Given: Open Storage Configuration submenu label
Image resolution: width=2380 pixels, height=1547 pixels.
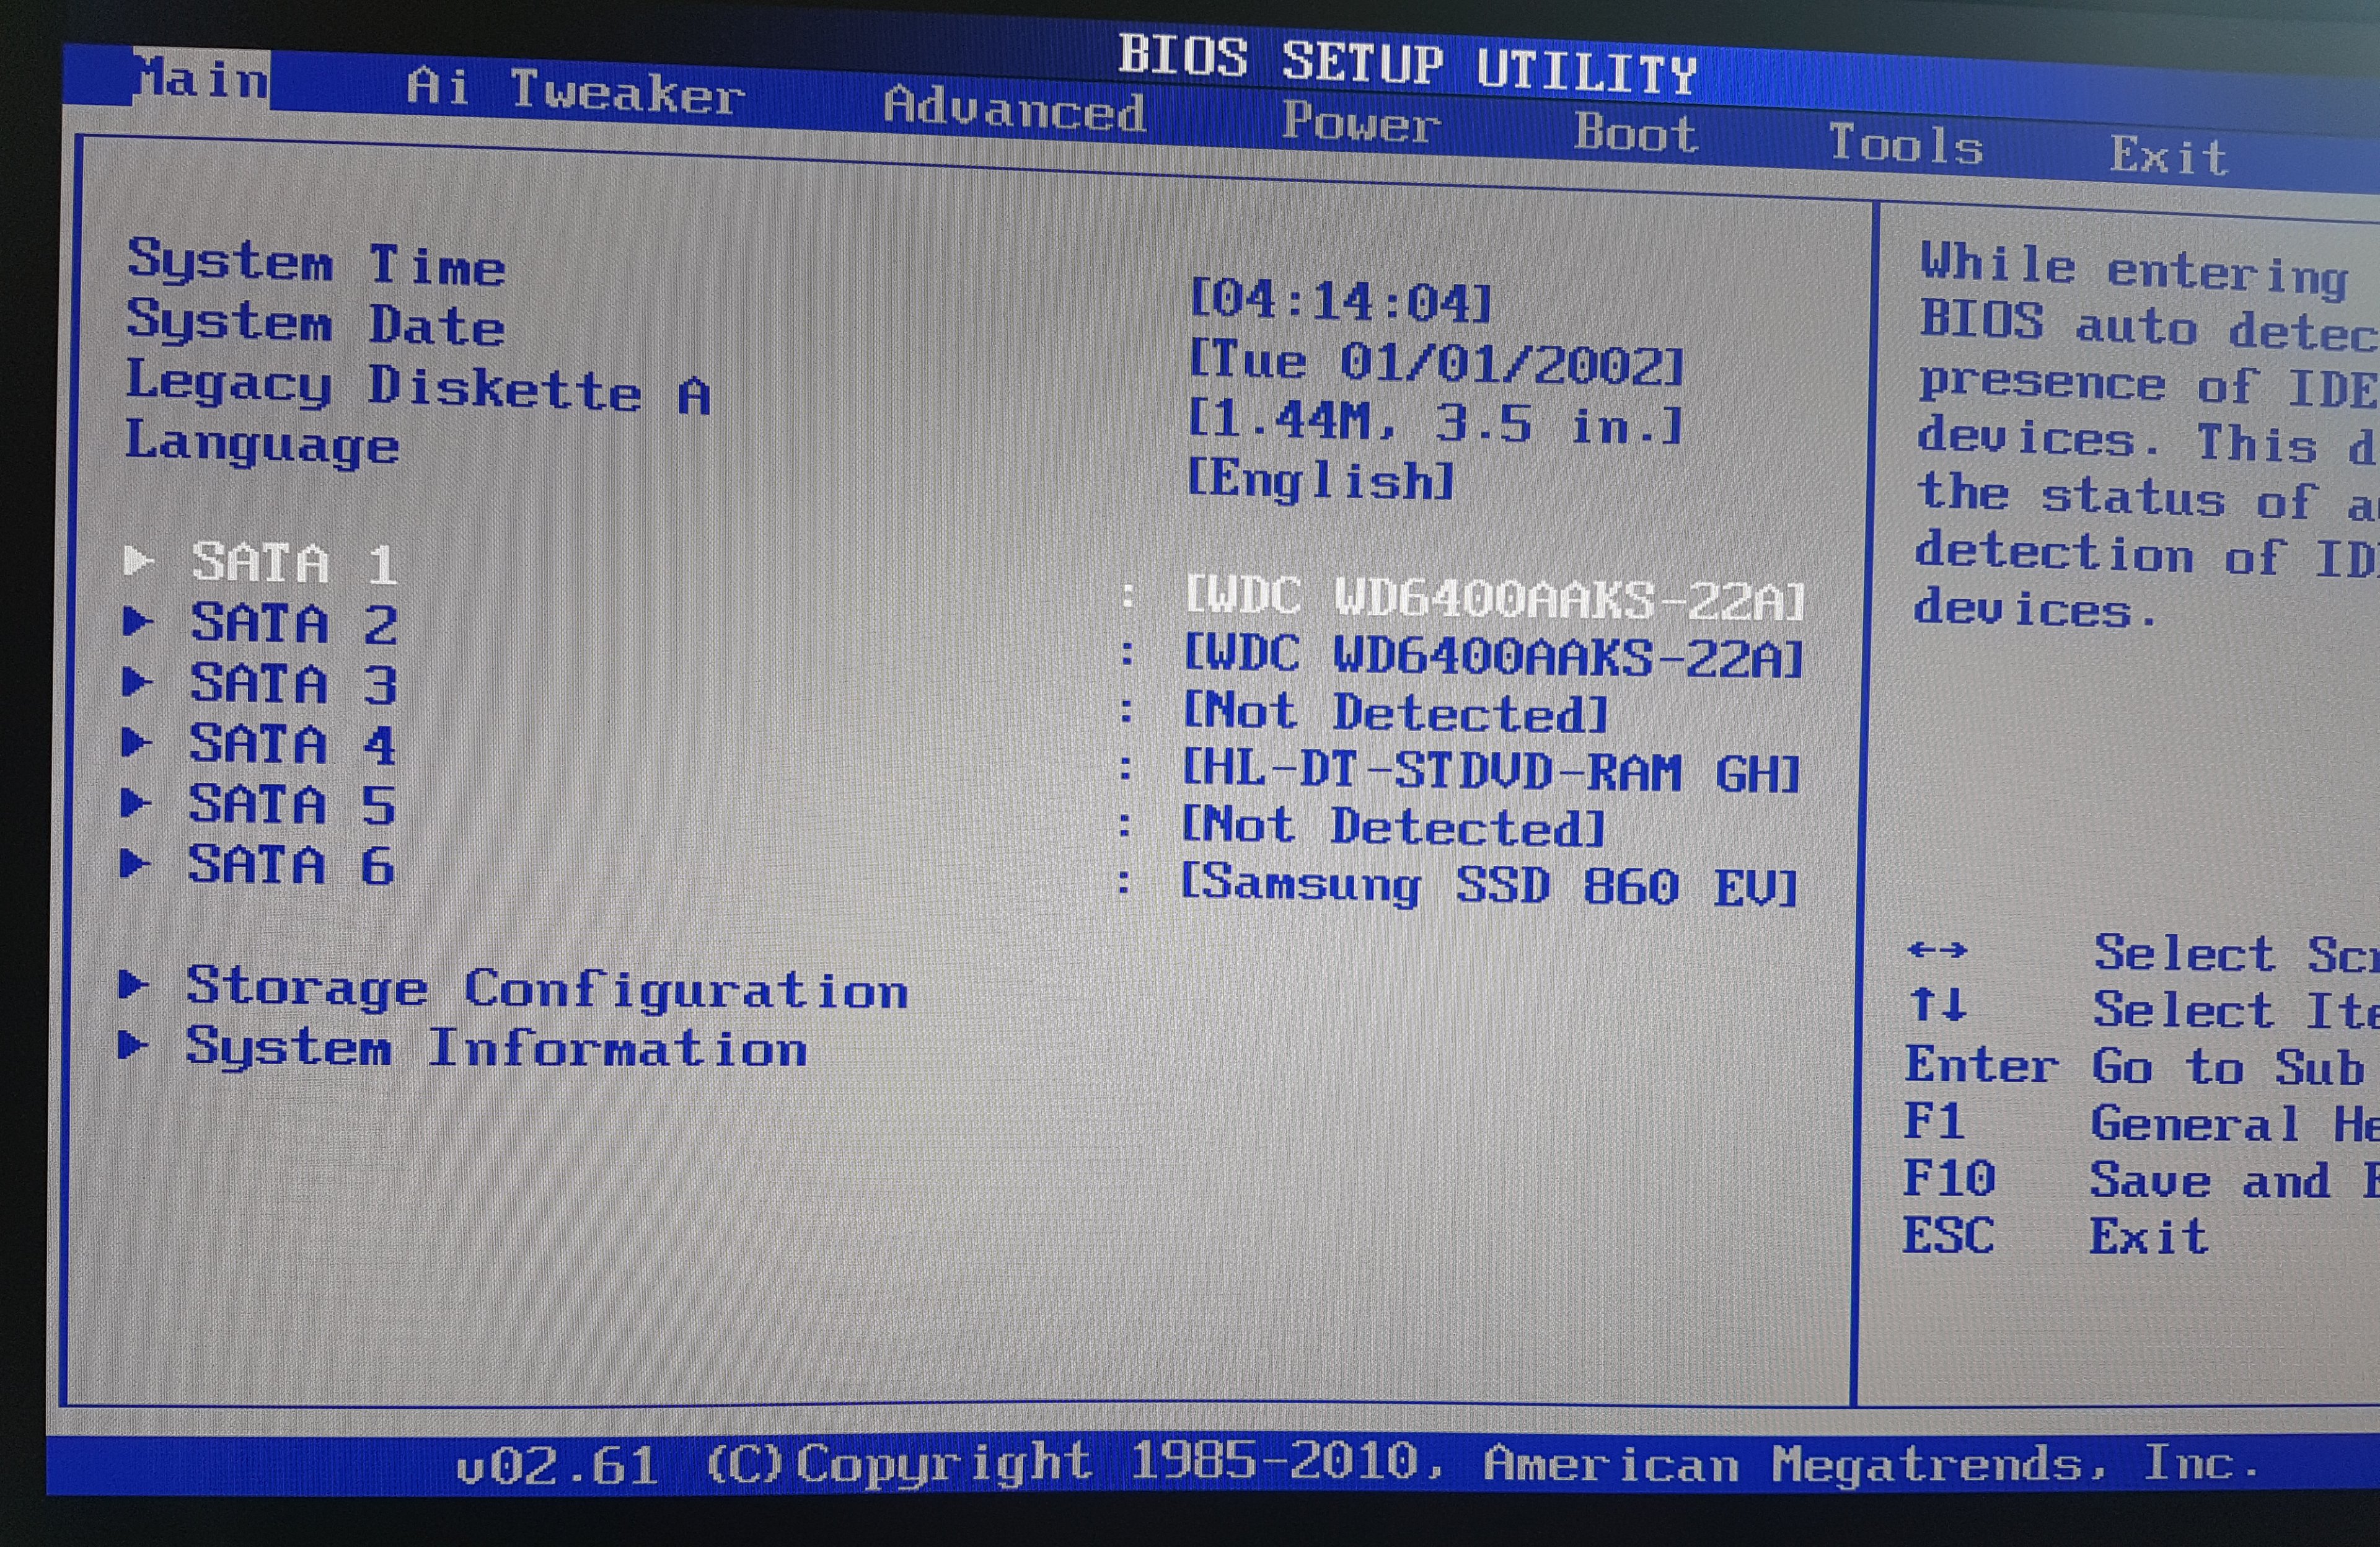Looking at the screenshot, I should [547, 988].
